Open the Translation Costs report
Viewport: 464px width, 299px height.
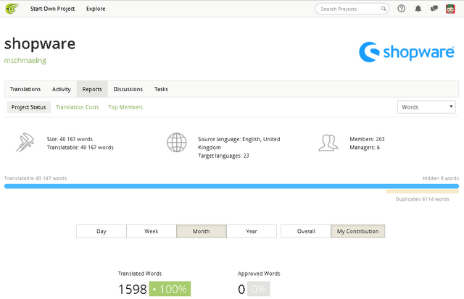coord(78,107)
